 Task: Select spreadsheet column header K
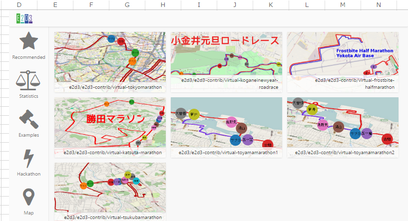coord(271,5)
